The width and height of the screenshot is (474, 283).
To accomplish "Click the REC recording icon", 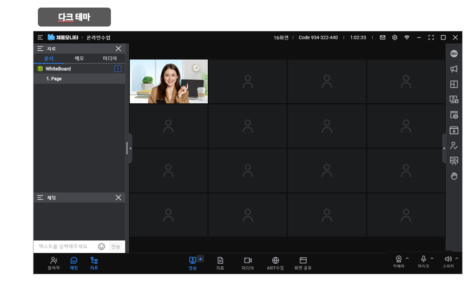I will [x=454, y=54].
